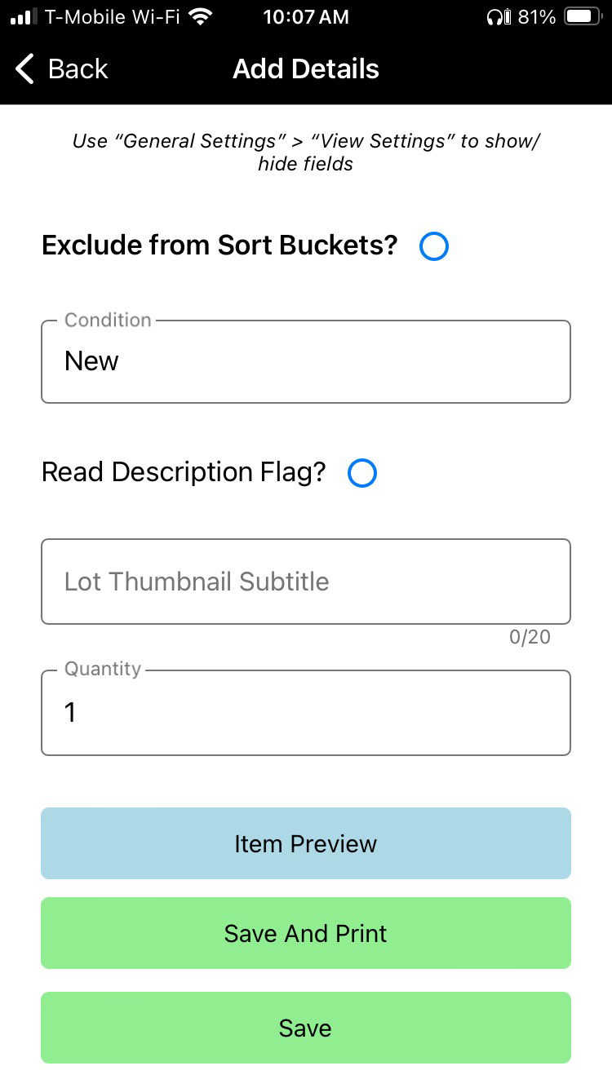Tap the back chevron arrow icon
Viewport: 612px width, 1088px height.
pos(25,69)
